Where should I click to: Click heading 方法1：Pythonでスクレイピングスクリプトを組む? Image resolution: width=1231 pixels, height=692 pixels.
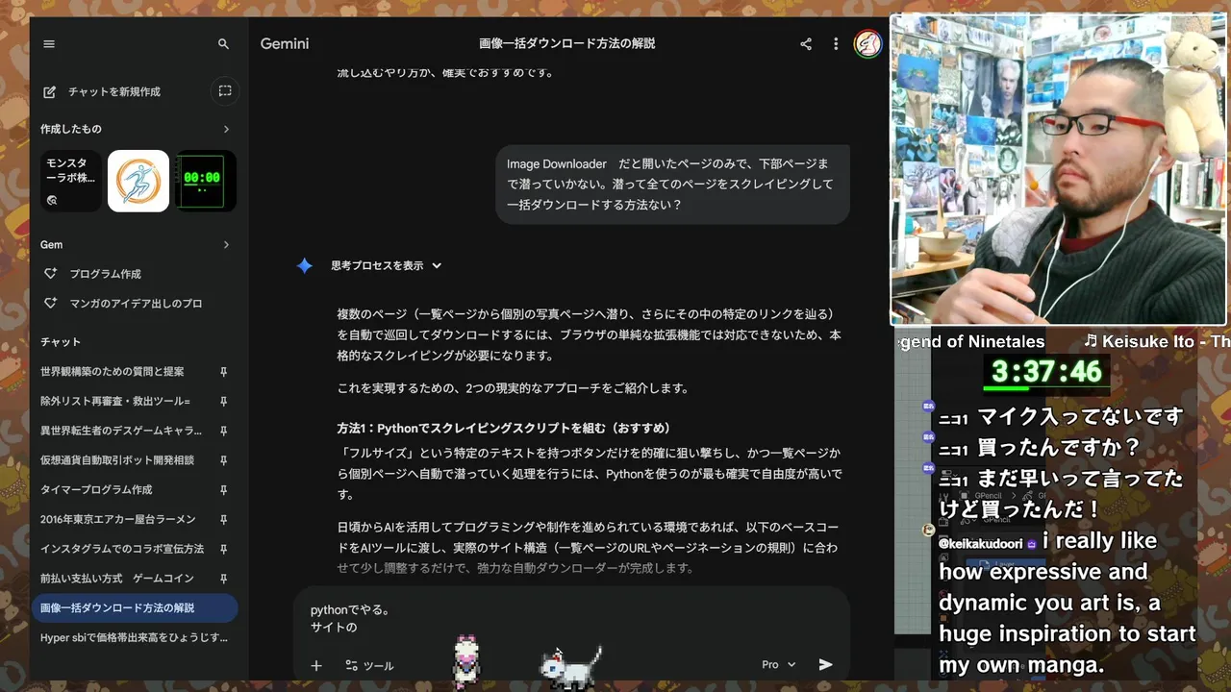(x=504, y=428)
